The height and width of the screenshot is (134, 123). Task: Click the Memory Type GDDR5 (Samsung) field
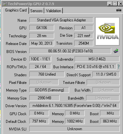point(49,90)
